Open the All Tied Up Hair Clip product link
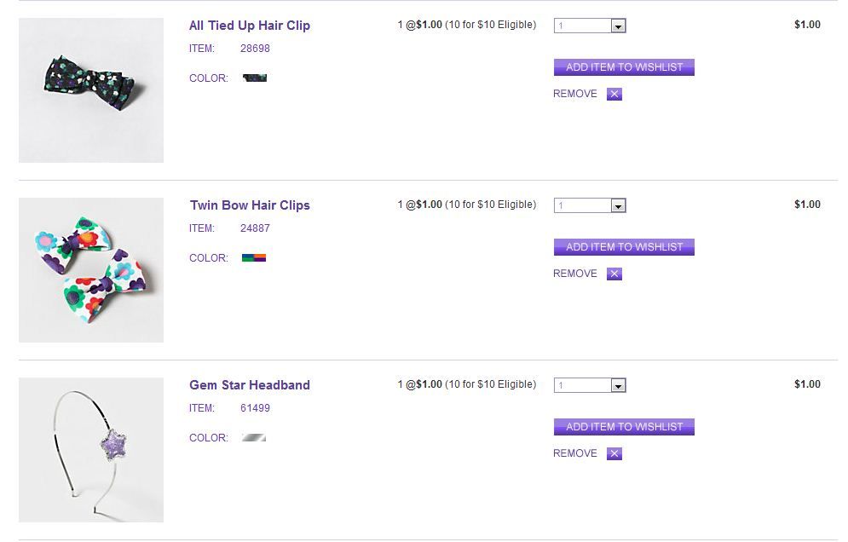The height and width of the screenshot is (542, 848). [250, 26]
